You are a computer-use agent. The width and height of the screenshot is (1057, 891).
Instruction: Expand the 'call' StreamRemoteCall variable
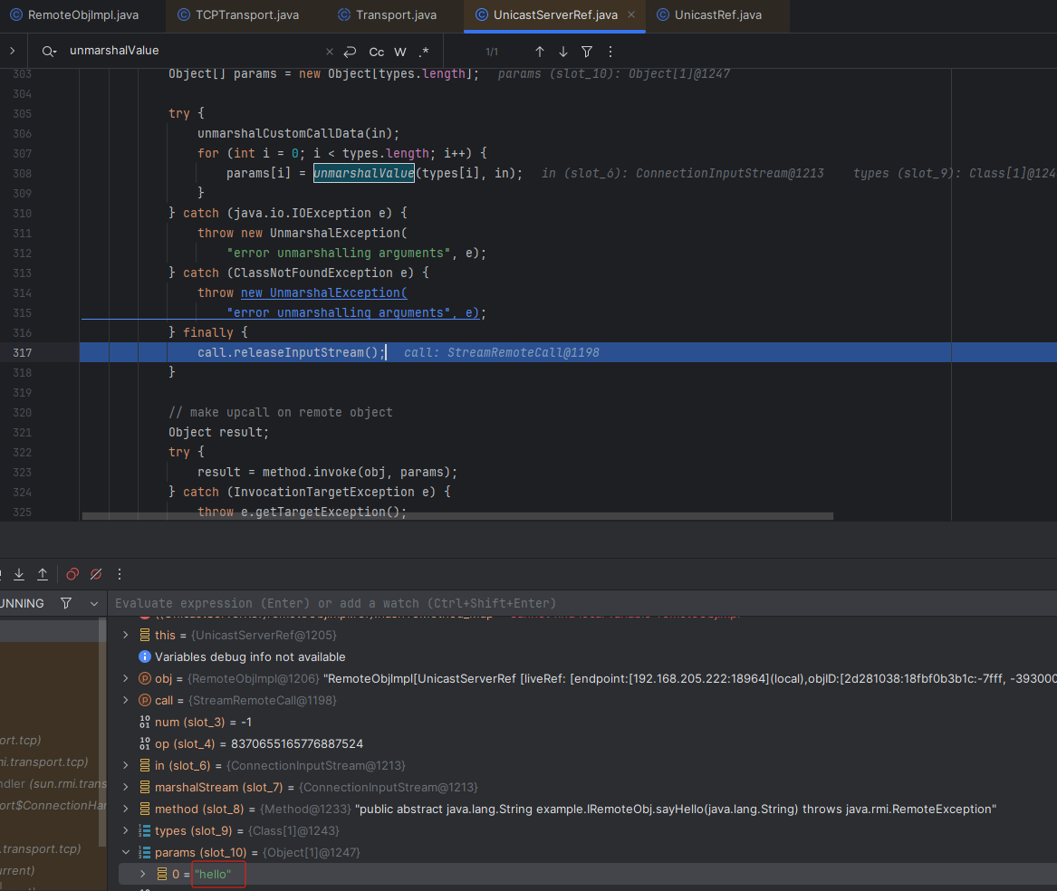pyautogui.click(x=126, y=700)
